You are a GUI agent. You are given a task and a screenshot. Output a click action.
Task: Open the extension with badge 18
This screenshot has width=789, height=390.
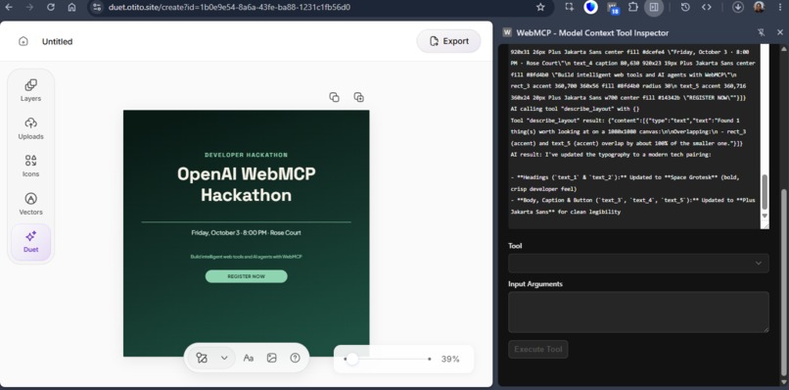click(613, 8)
